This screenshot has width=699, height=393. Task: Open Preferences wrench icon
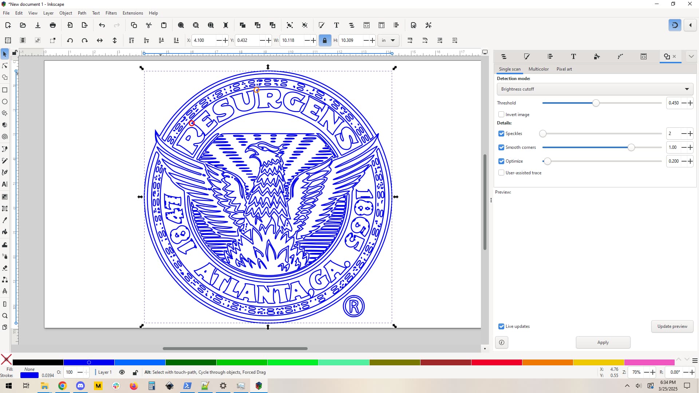tap(429, 25)
